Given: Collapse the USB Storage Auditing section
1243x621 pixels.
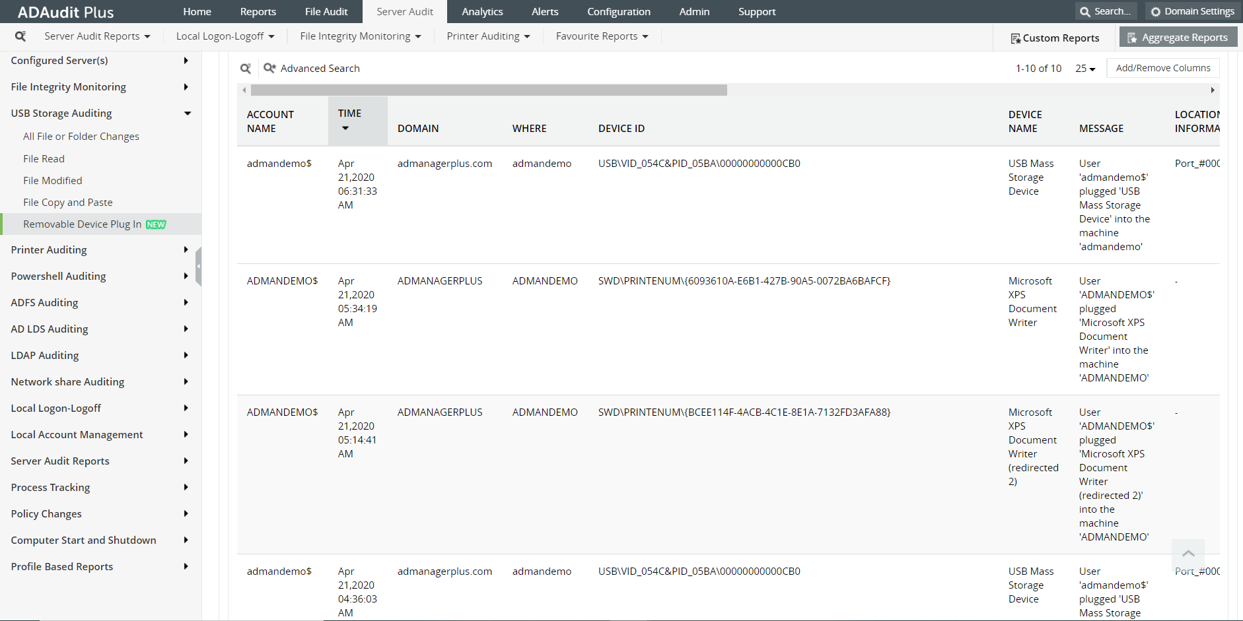Looking at the screenshot, I should point(187,113).
